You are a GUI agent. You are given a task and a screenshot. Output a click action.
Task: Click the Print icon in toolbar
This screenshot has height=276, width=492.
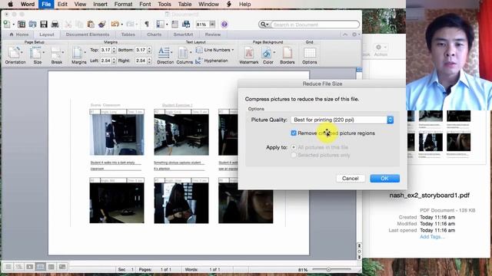pos(55,24)
